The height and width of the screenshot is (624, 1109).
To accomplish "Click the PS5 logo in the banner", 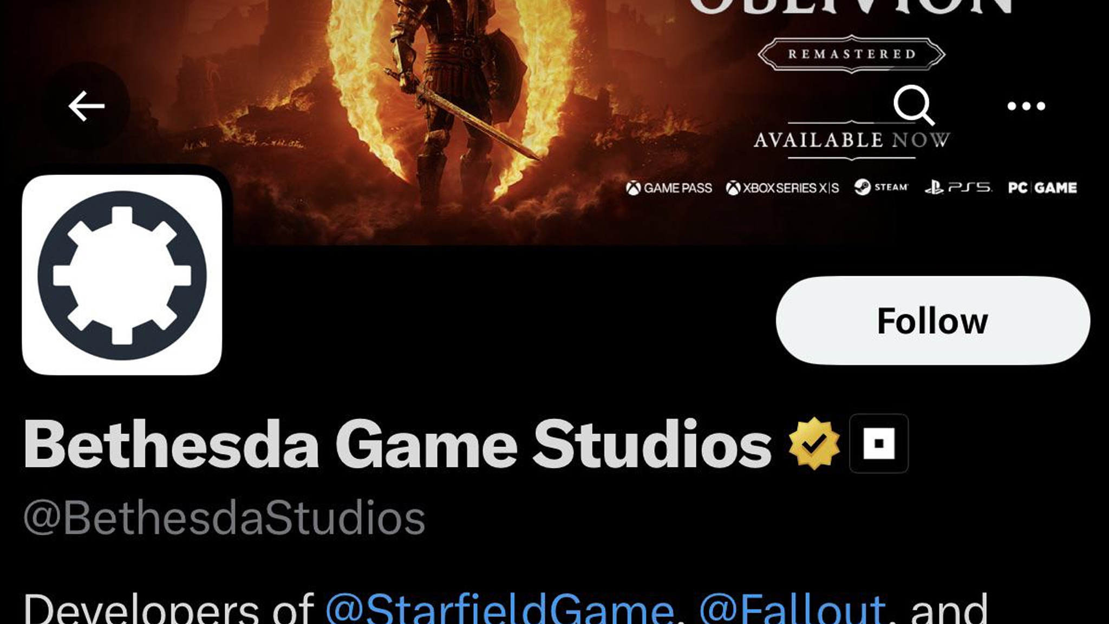I will tap(958, 187).
